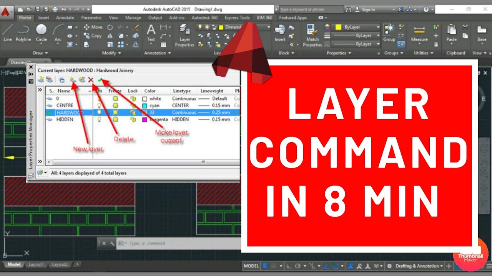The height and width of the screenshot is (276, 492).
Task: Switch to the Insert ribbon tab
Action: click(43, 18)
